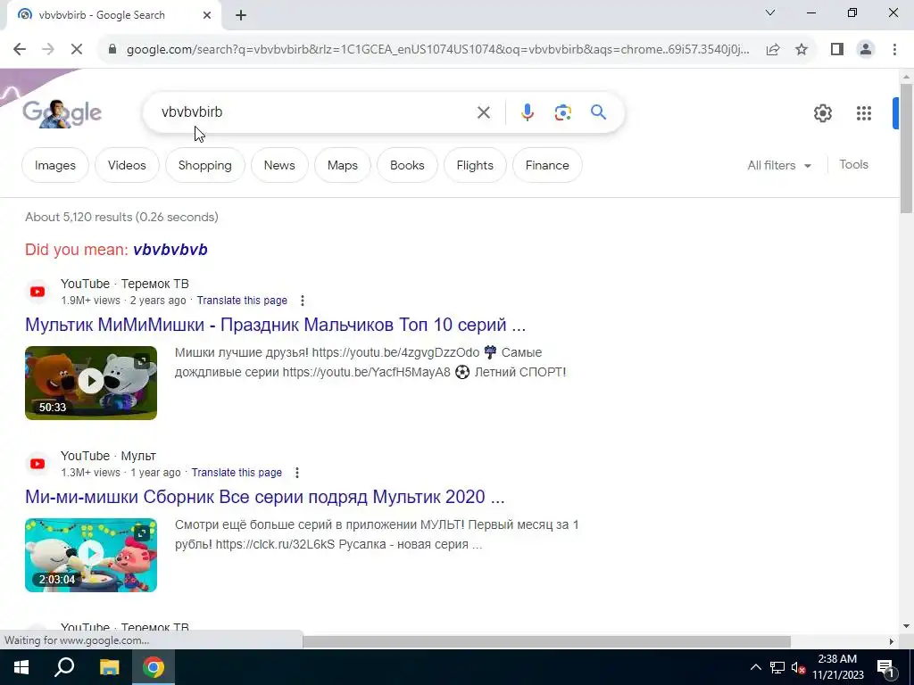
Task: Click the address bar URL
Action: [437, 50]
